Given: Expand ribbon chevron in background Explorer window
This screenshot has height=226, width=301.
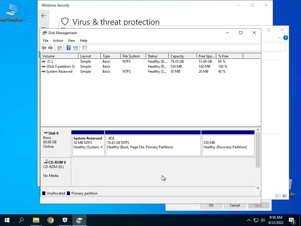Looking at the screenshot, I should coord(279,38).
